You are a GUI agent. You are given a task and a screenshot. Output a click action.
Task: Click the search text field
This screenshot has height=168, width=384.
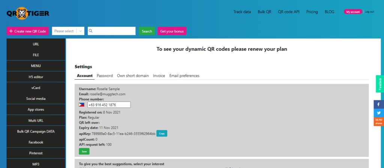pos(112,31)
